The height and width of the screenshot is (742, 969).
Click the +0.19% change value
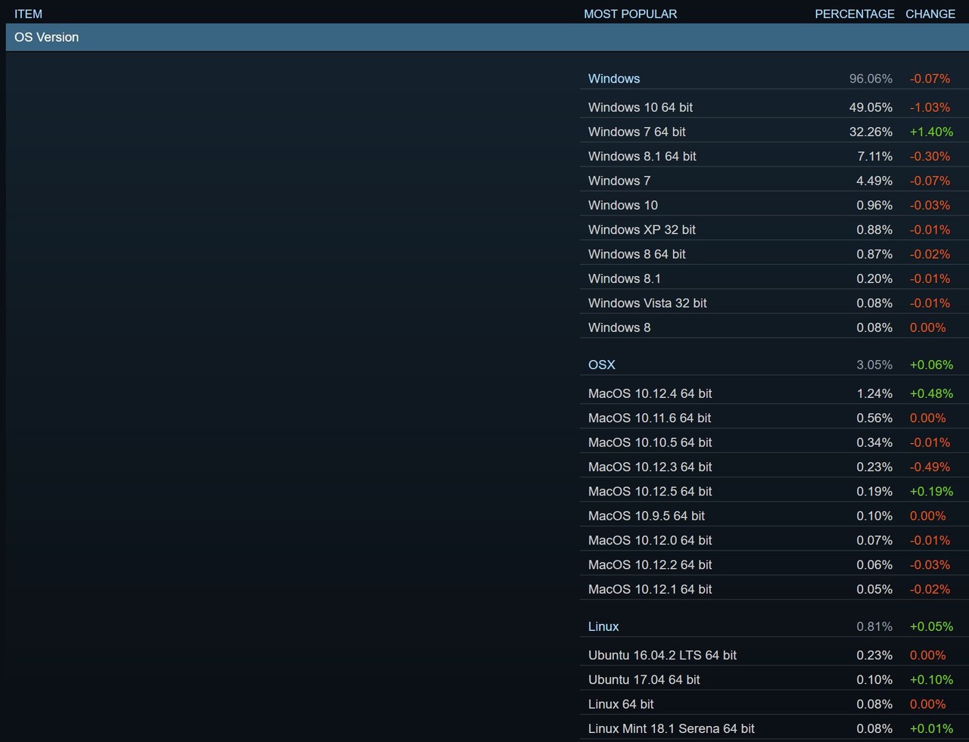[931, 492]
